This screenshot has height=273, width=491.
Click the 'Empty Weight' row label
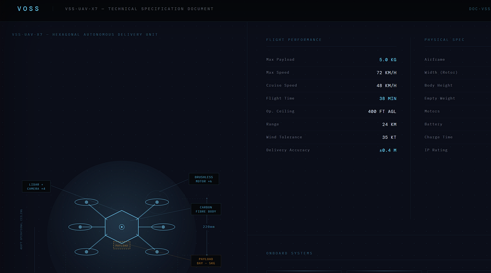click(440, 98)
